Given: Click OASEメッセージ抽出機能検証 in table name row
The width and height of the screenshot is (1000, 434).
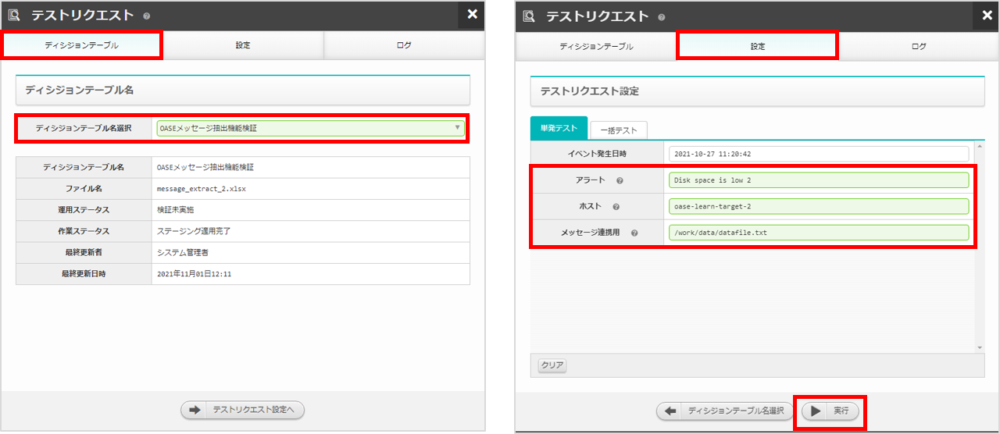Looking at the screenshot, I should coord(205,167).
